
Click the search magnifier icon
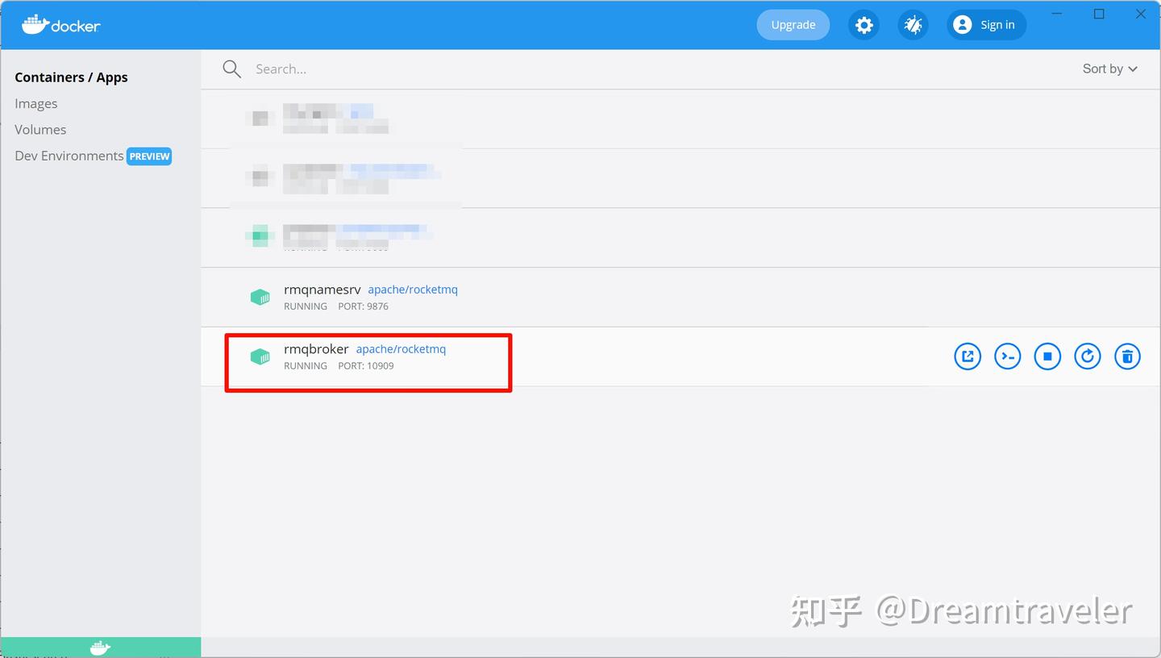[x=231, y=69]
